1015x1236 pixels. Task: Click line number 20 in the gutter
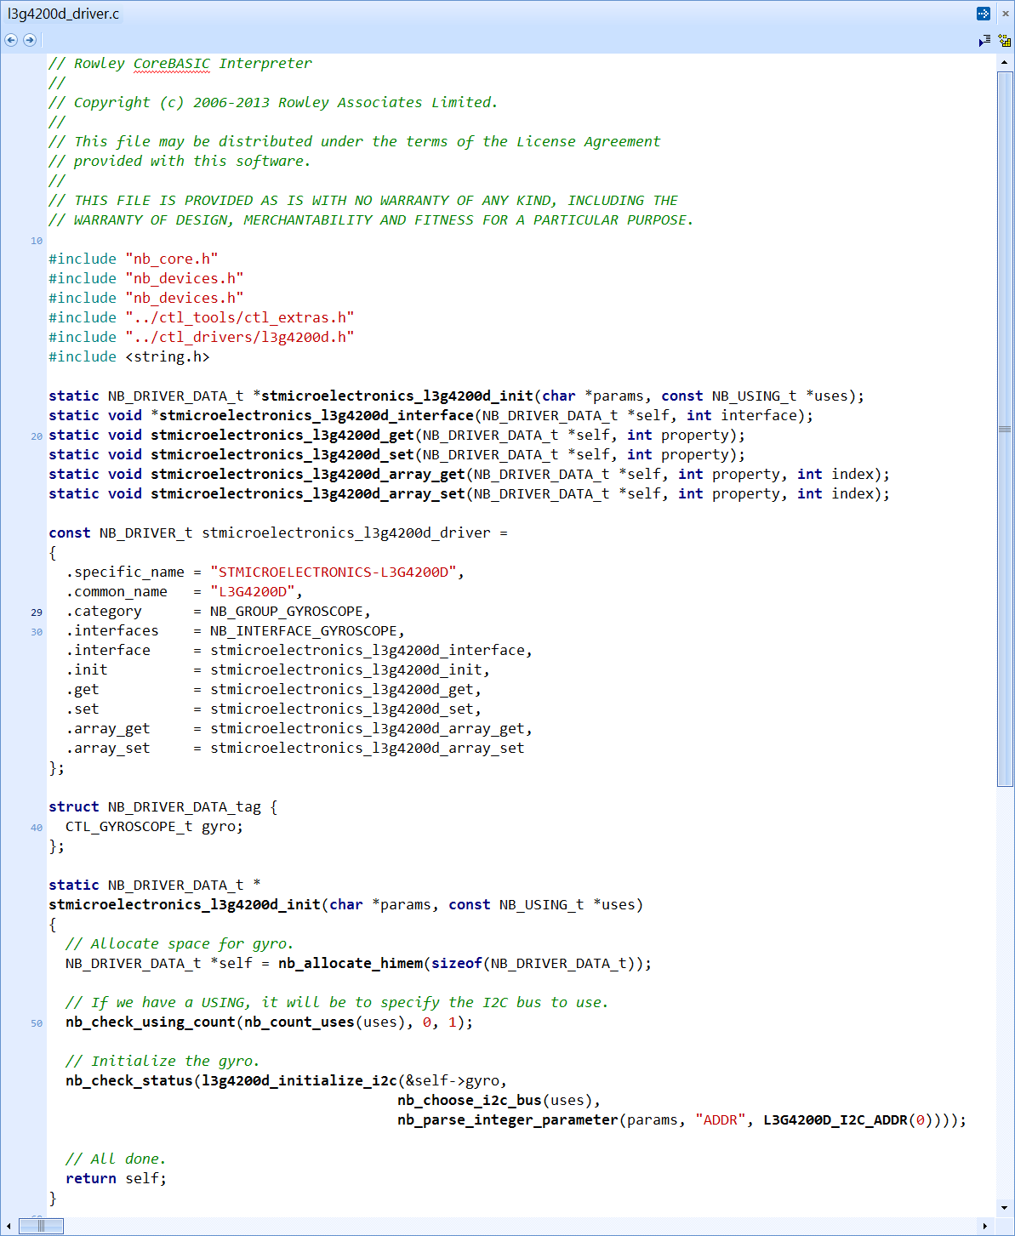pos(37,436)
